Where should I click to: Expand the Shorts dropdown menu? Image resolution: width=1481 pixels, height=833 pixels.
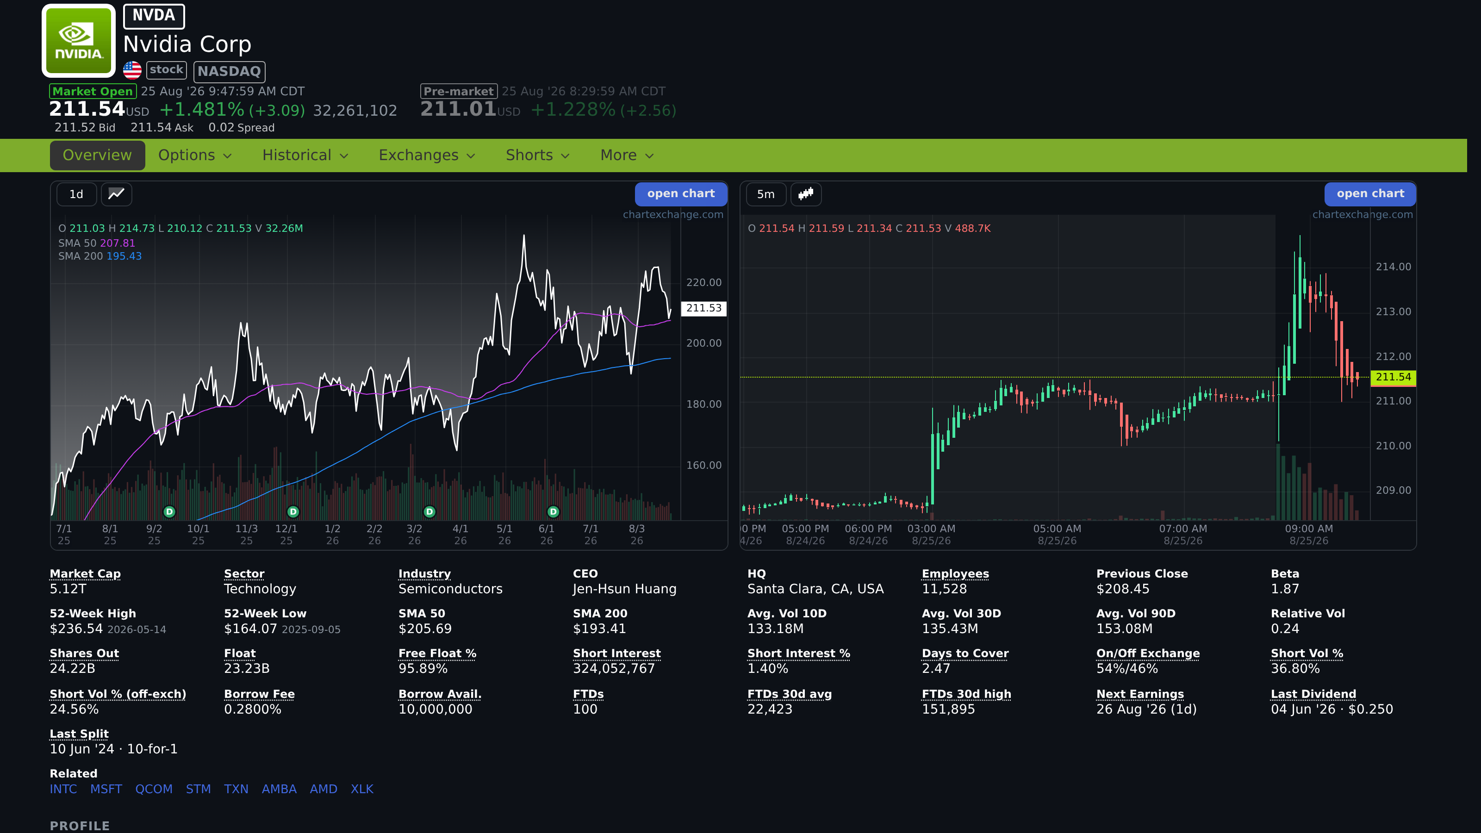click(x=537, y=155)
